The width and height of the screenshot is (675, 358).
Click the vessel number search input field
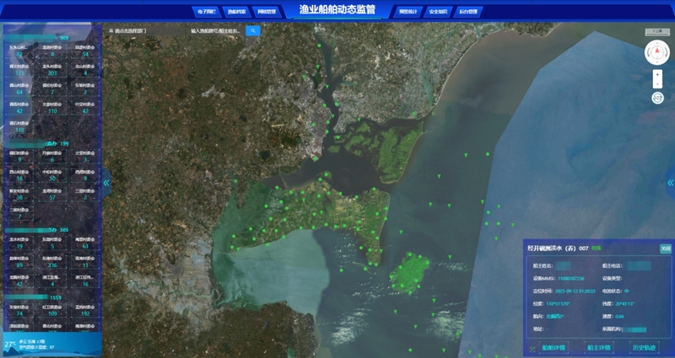(x=216, y=30)
